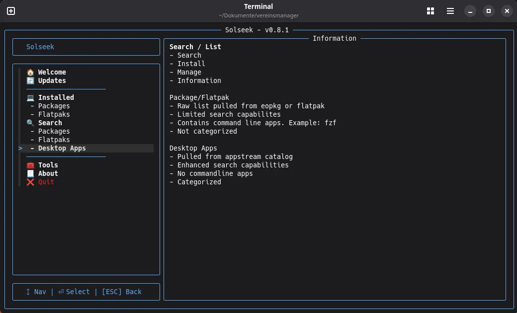This screenshot has height=313, width=517.
Task: Open the terminal grid overview button
Action: click(x=431, y=11)
